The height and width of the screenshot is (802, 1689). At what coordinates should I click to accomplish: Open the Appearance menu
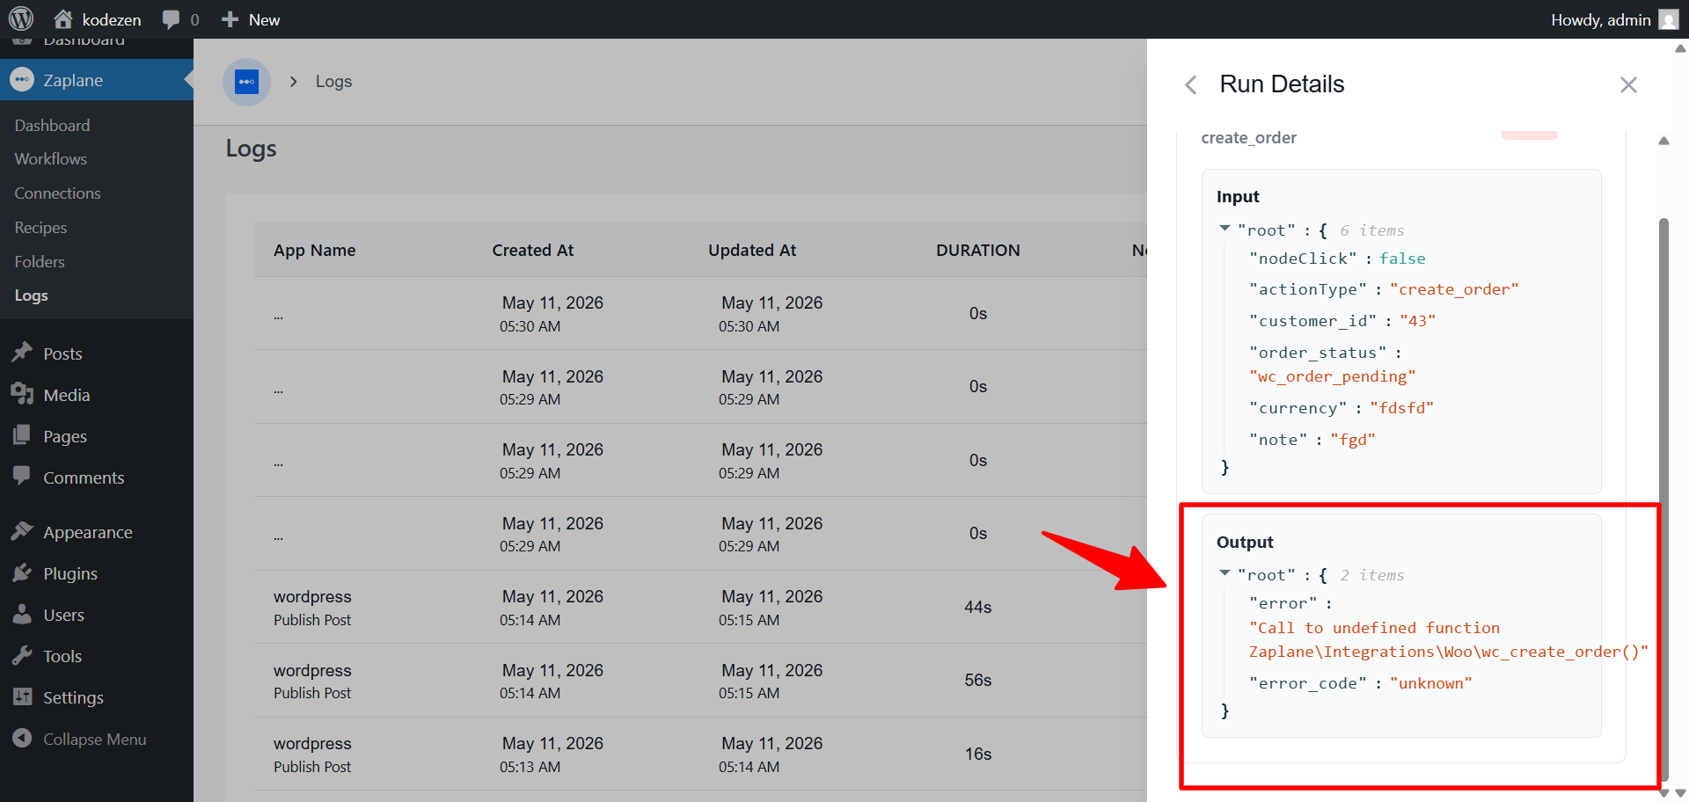tap(88, 532)
